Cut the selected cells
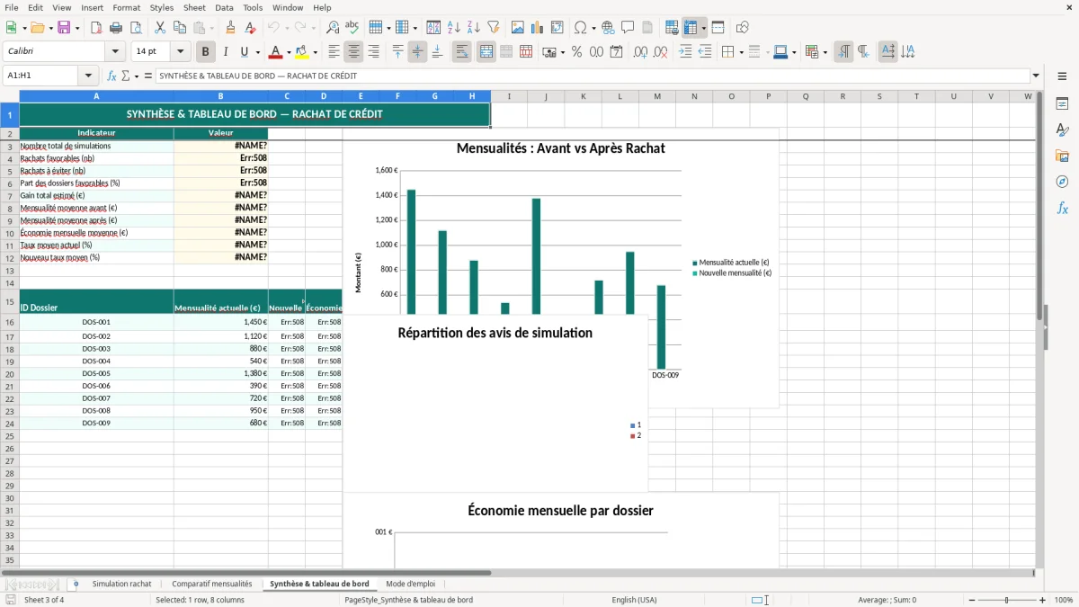Screen dimensions: 1079x607 (160, 28)
